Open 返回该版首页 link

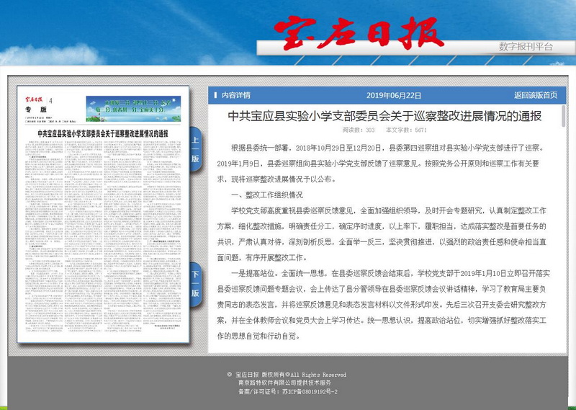535,95
